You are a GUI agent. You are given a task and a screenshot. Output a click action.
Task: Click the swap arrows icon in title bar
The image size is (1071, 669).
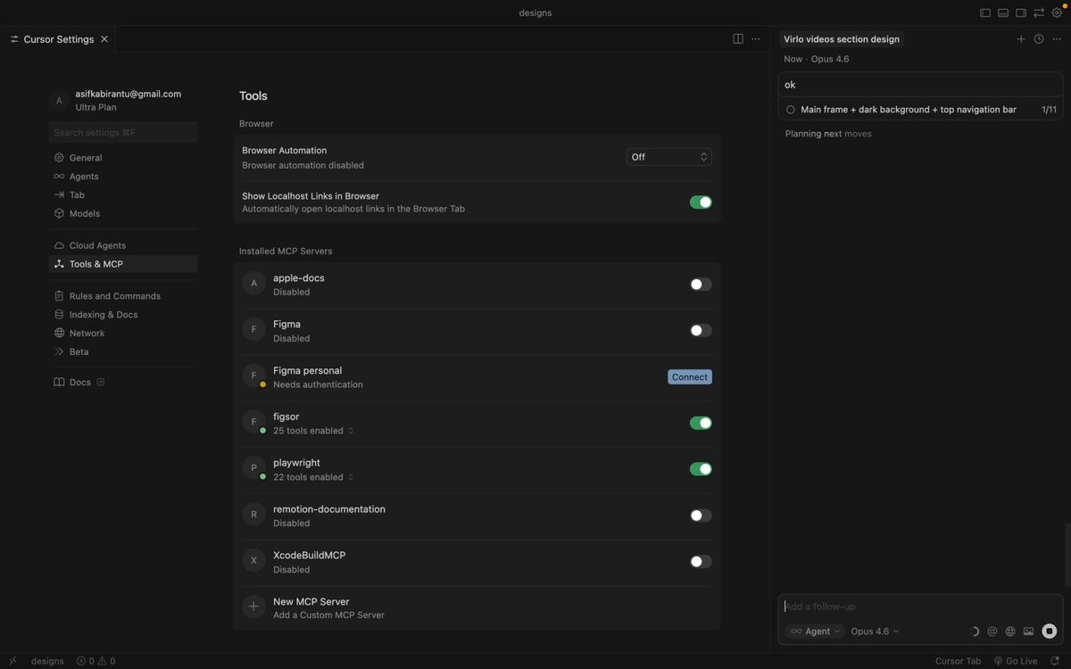(1039, 13)
